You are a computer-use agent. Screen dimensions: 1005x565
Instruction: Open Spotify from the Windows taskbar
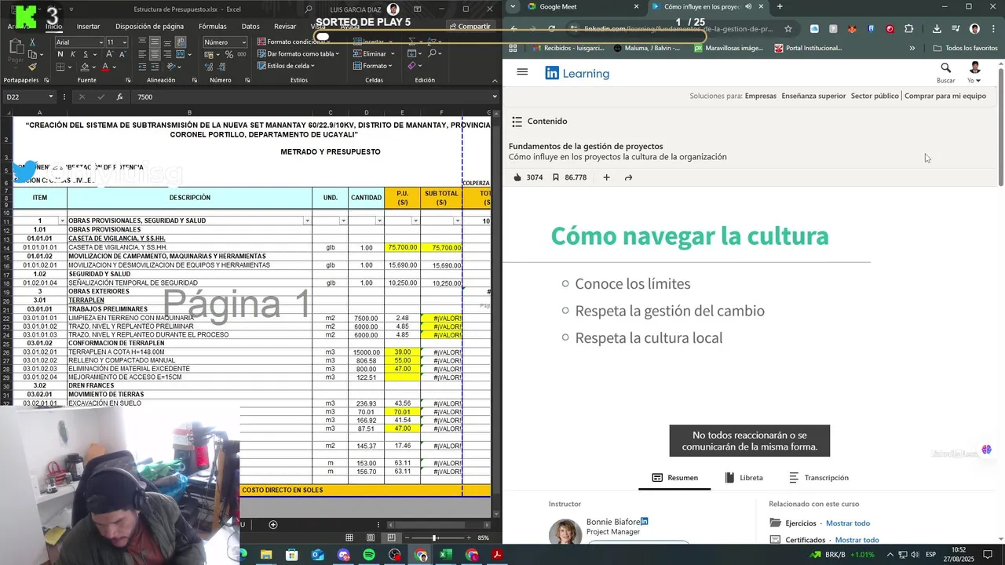tap(369, 555)
